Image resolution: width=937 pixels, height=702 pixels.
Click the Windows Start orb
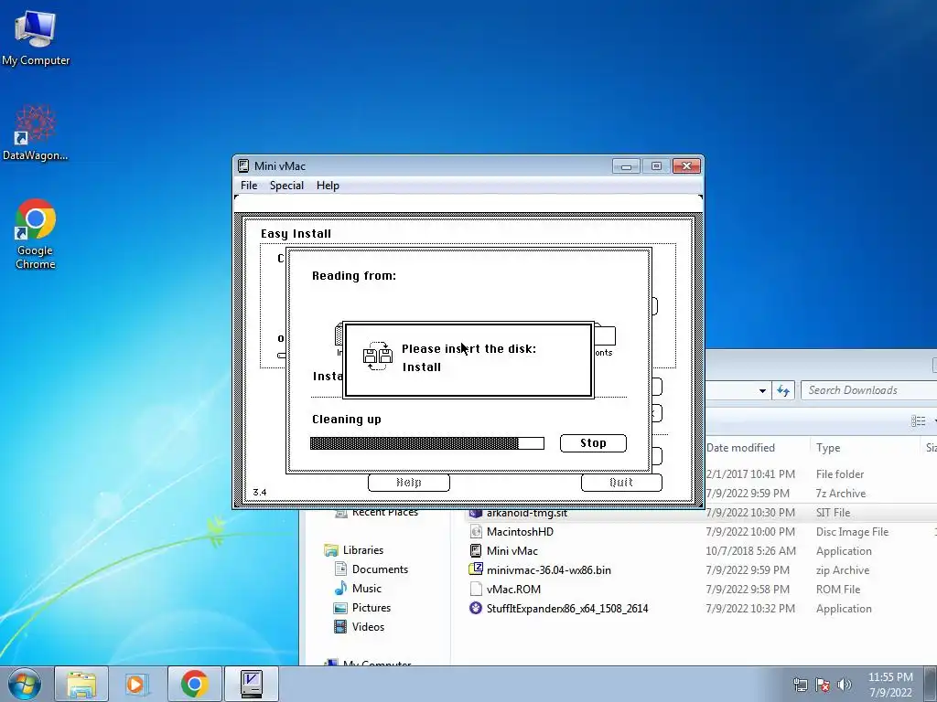click(x=24, y=684)
